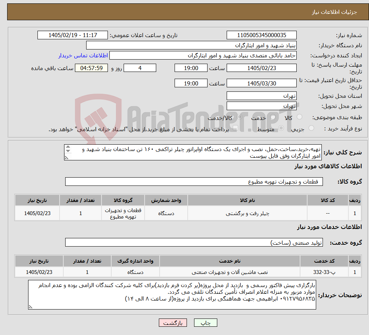Click price validity date 1405/03/30 field

click(261, 83)
